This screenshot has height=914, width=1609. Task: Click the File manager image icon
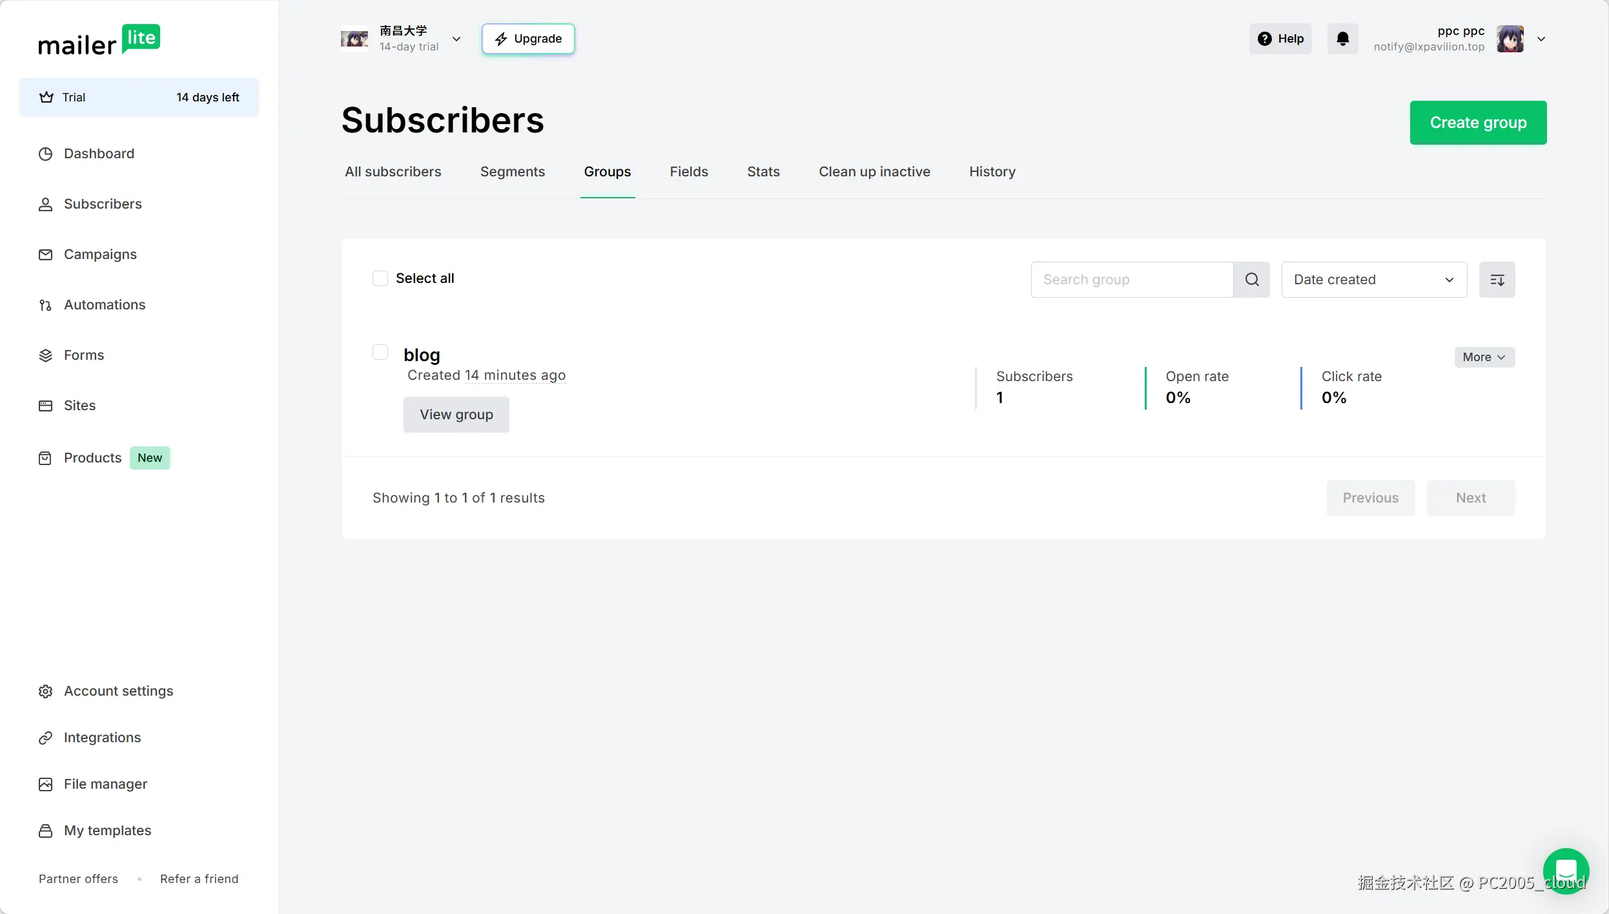45,784
